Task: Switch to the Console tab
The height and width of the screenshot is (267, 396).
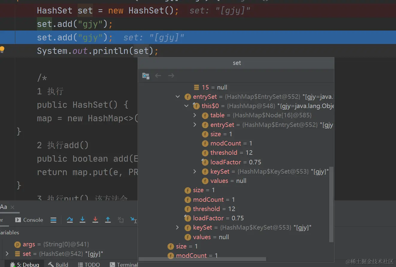Action: 29,220
